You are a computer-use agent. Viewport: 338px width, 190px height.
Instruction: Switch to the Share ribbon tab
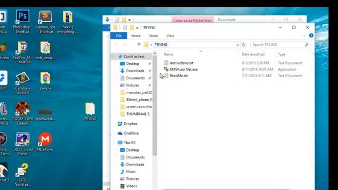(153, 36)
